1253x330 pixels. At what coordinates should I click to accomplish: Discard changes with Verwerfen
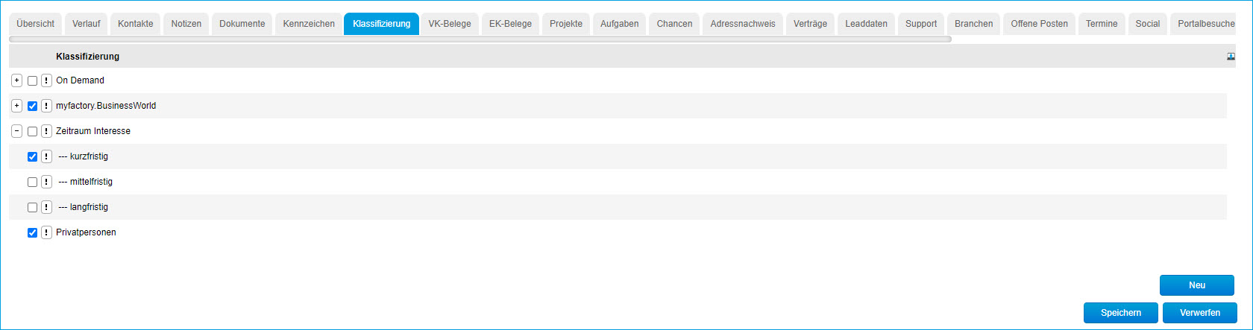pos(1200,313)
